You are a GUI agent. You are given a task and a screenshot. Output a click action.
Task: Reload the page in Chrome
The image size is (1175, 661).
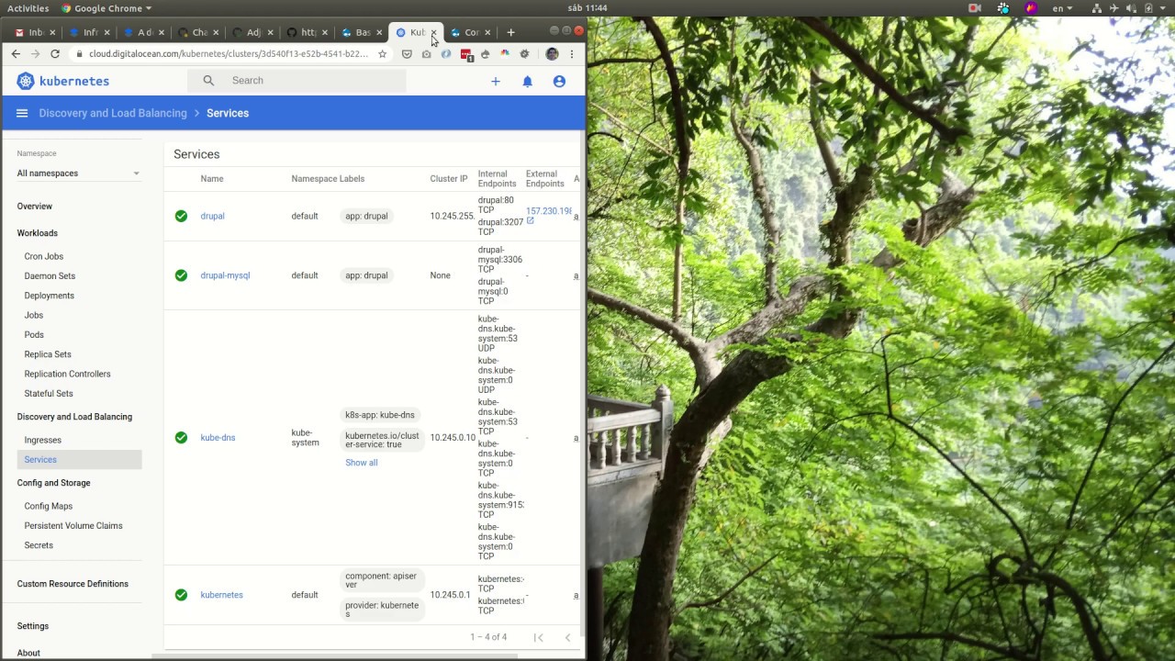pyautogui.click(x=55, y=54)
